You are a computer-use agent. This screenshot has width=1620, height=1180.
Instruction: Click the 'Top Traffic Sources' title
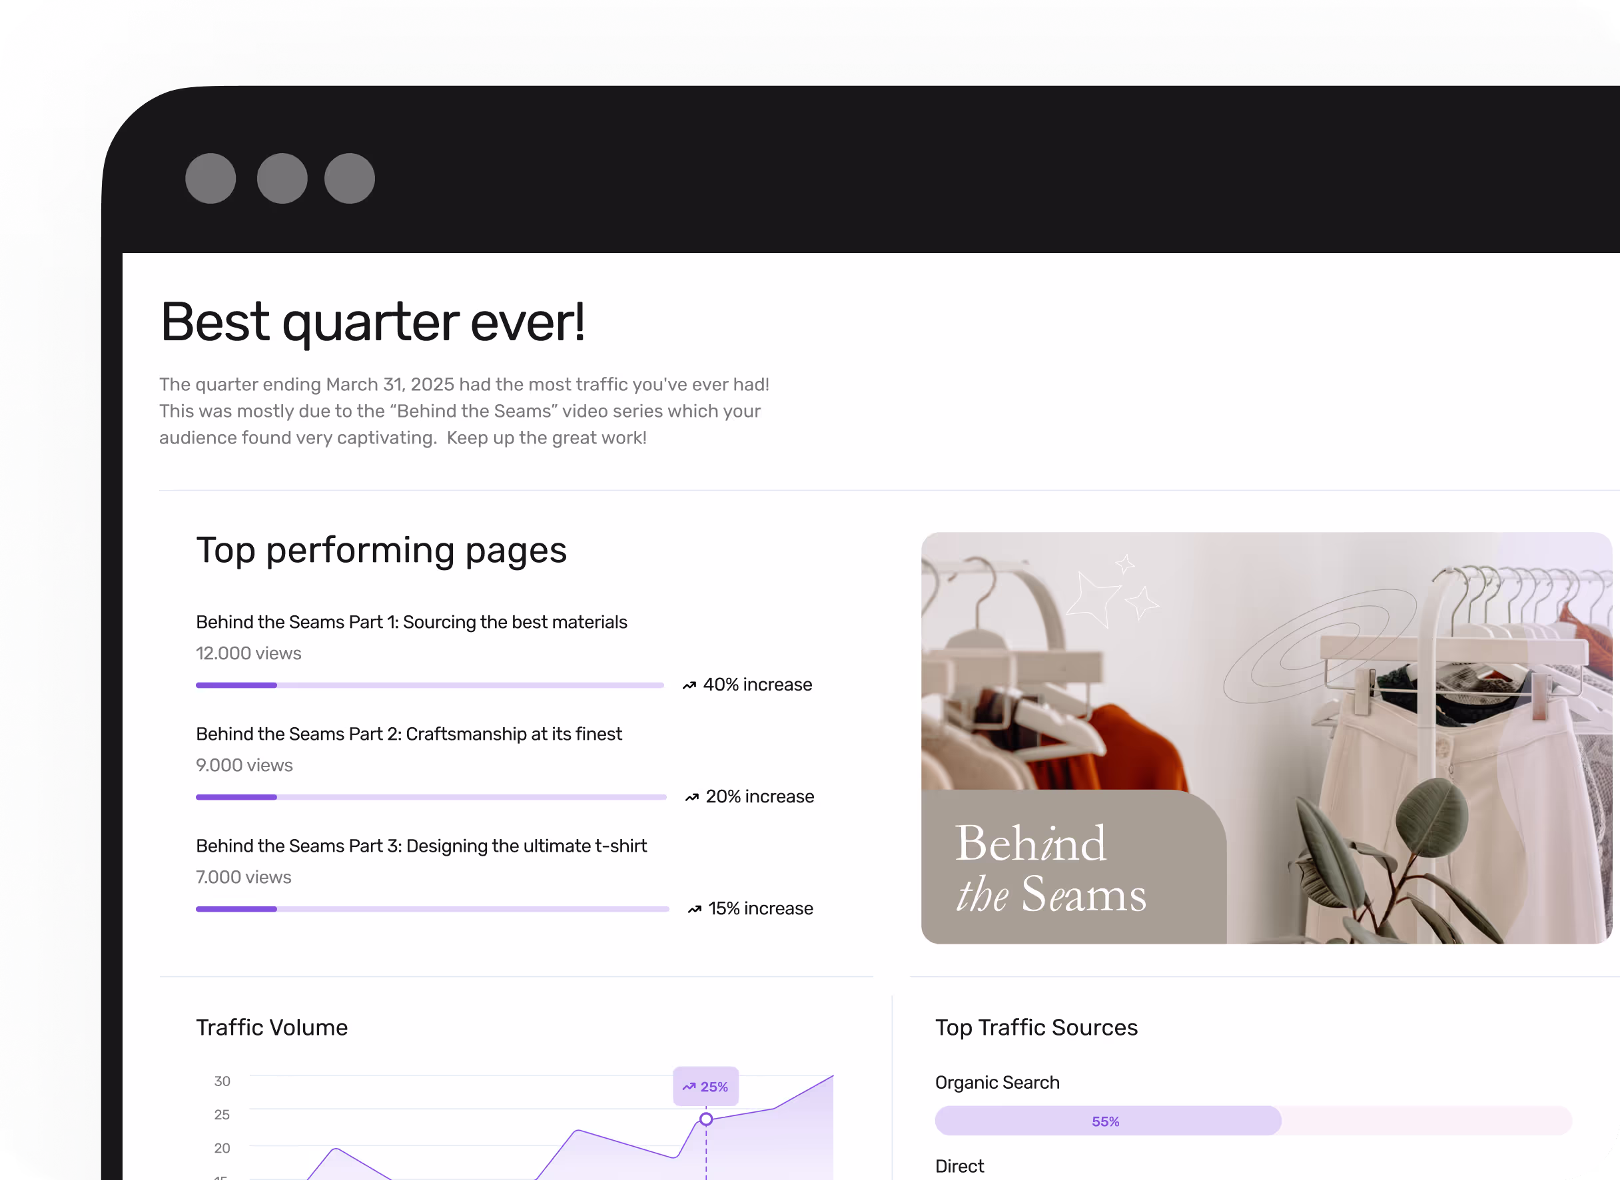pyautogui.click(x=1036, y=1028)
